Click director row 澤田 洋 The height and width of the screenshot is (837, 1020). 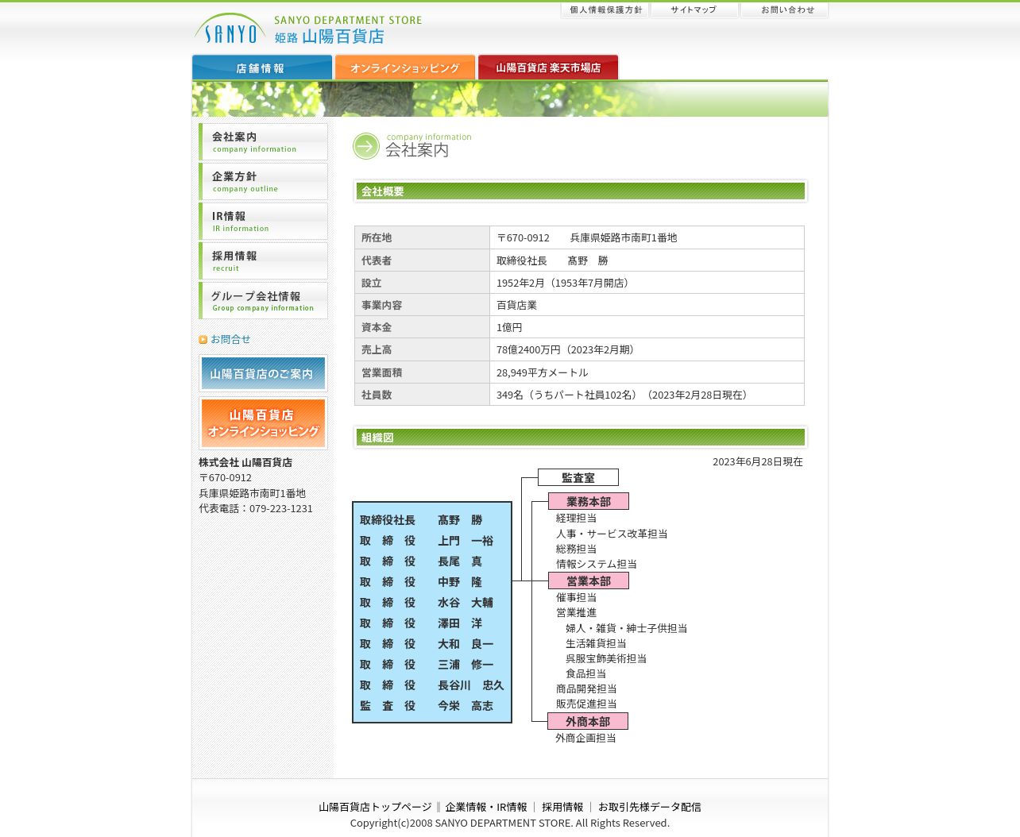[x=421, y=623]
